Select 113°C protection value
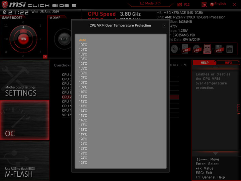This screenshot has height=181, width=241. tap(83, 106)
